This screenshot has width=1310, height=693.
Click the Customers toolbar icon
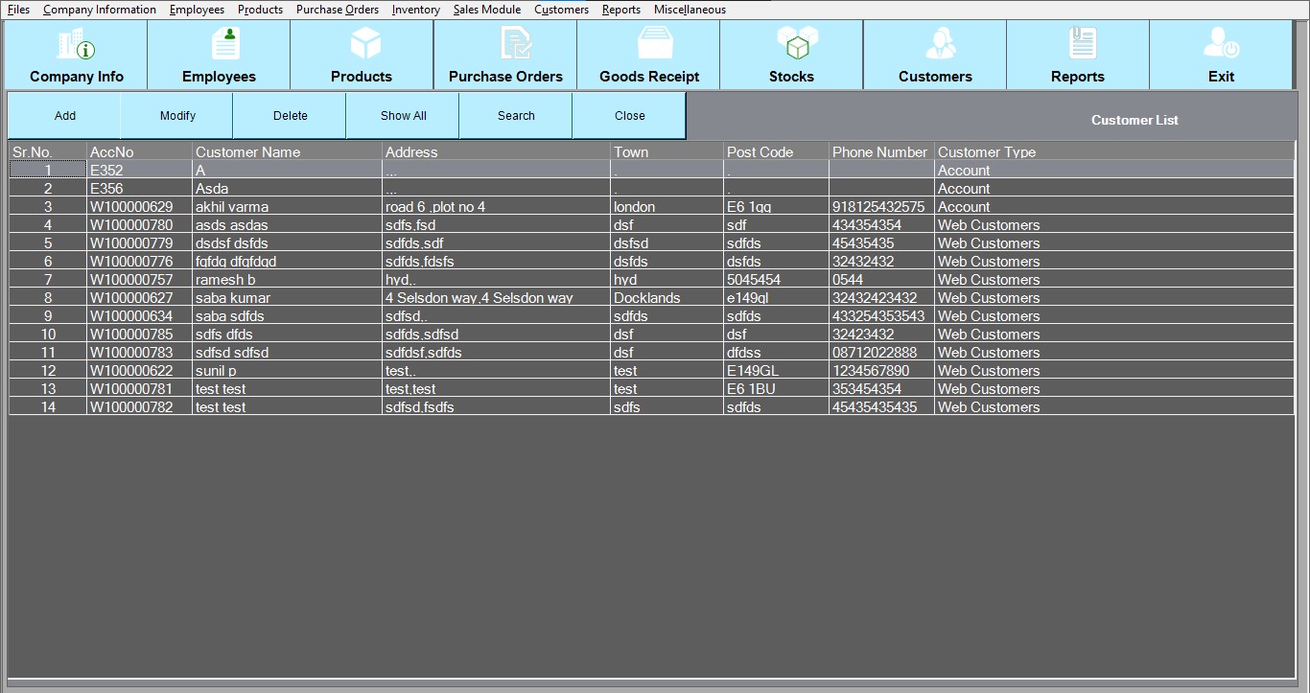935,45
